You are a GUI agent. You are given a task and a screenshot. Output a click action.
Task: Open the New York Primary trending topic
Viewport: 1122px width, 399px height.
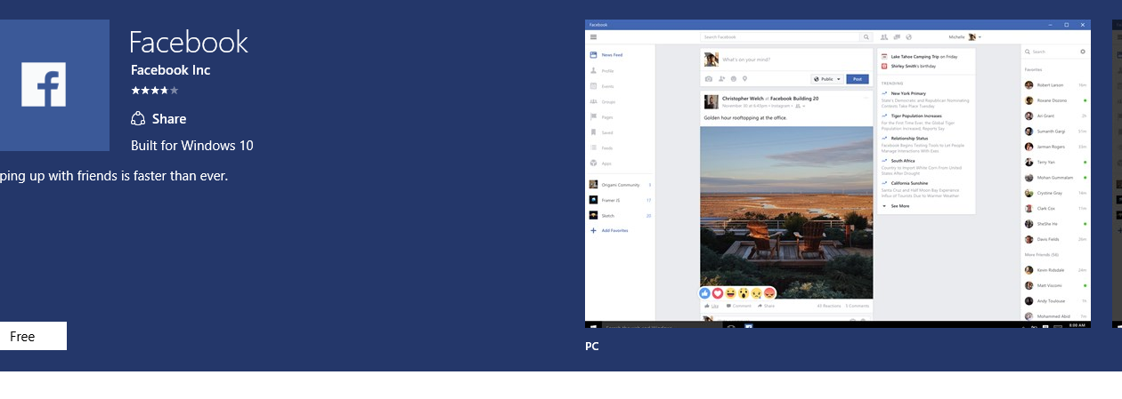908,93
